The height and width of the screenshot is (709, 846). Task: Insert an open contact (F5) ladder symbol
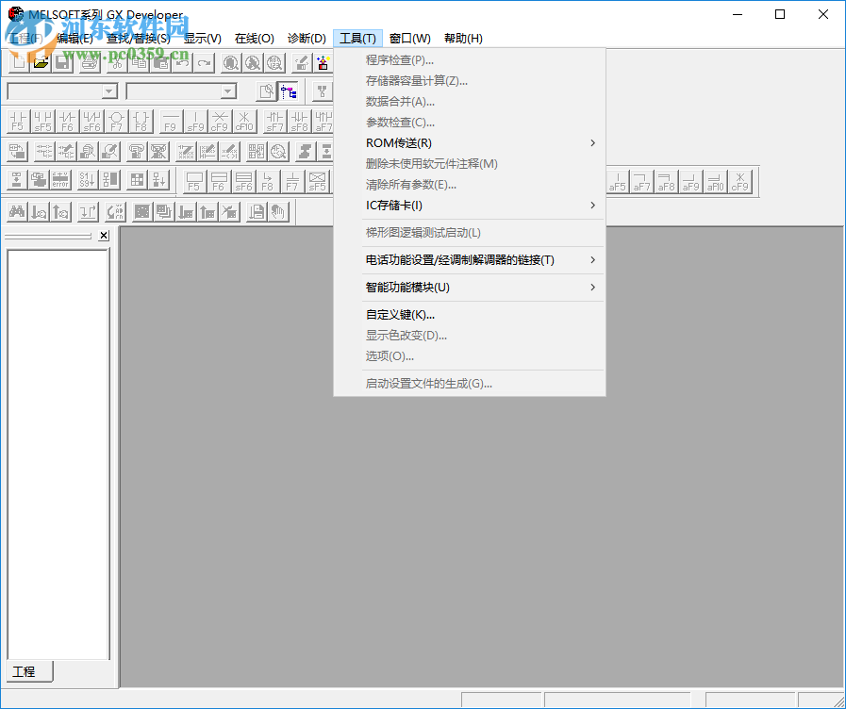click(x=18, y=121)
